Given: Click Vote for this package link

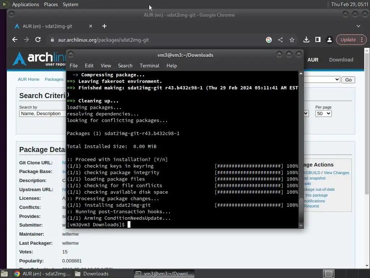Looking at the screenshot, I should [x=316, y=195].
